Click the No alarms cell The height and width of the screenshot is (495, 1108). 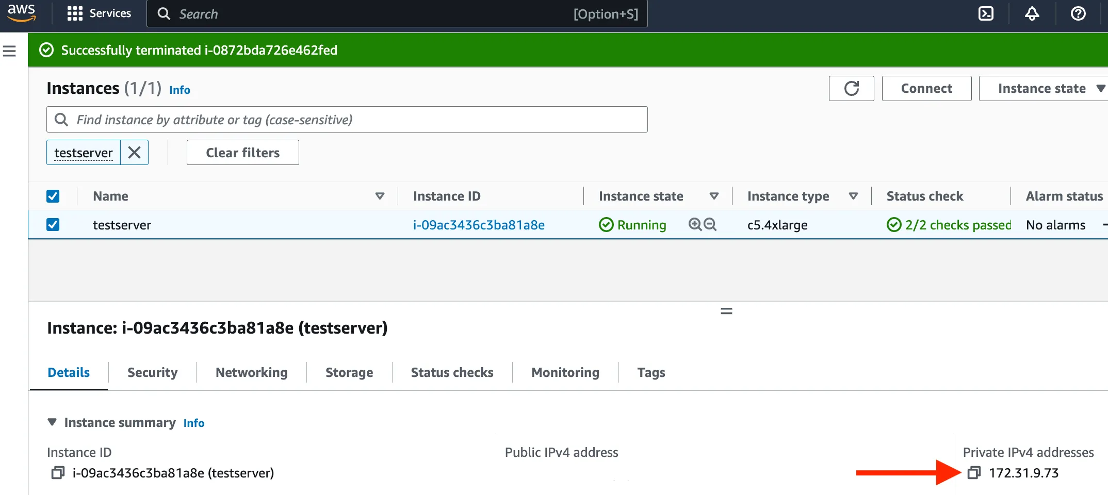[x=1055, y=225]
